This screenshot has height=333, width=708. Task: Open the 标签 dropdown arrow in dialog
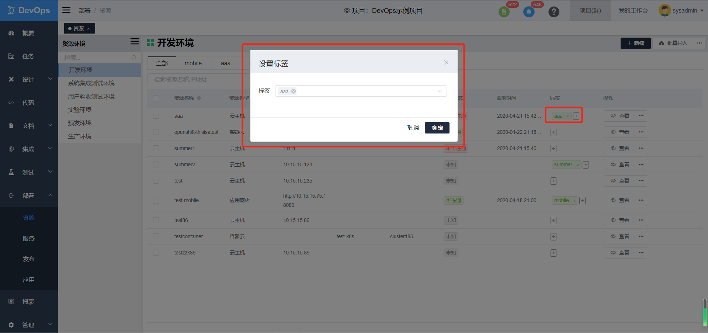(440, 91)
